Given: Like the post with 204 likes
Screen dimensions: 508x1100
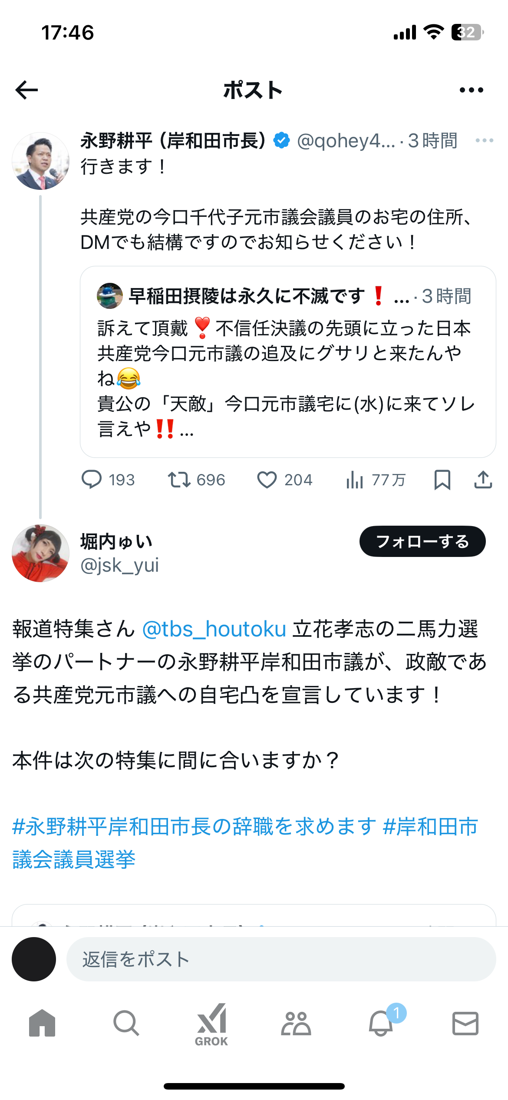Looking at the screenshot, I should tap(267, 480).
